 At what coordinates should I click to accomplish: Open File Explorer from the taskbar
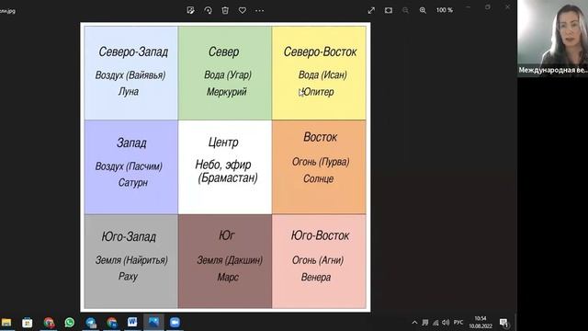tap(6, 323)
